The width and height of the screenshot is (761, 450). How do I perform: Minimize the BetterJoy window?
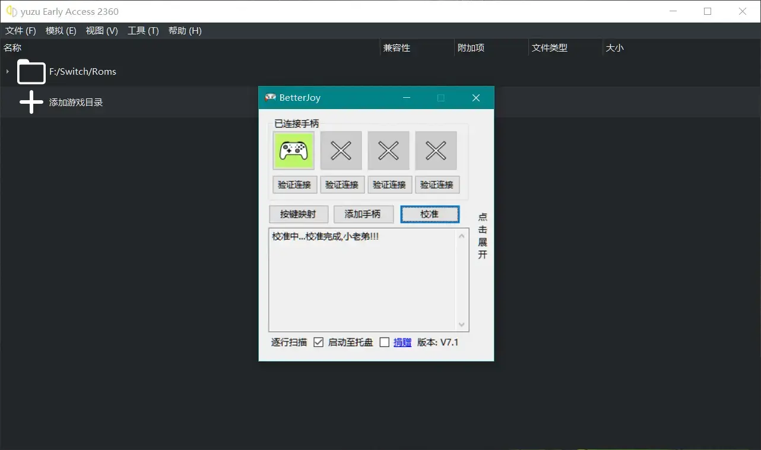[x=407, y=98]
